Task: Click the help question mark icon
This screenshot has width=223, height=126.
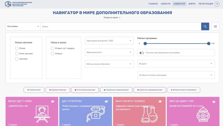Action: tap(217, 4)
